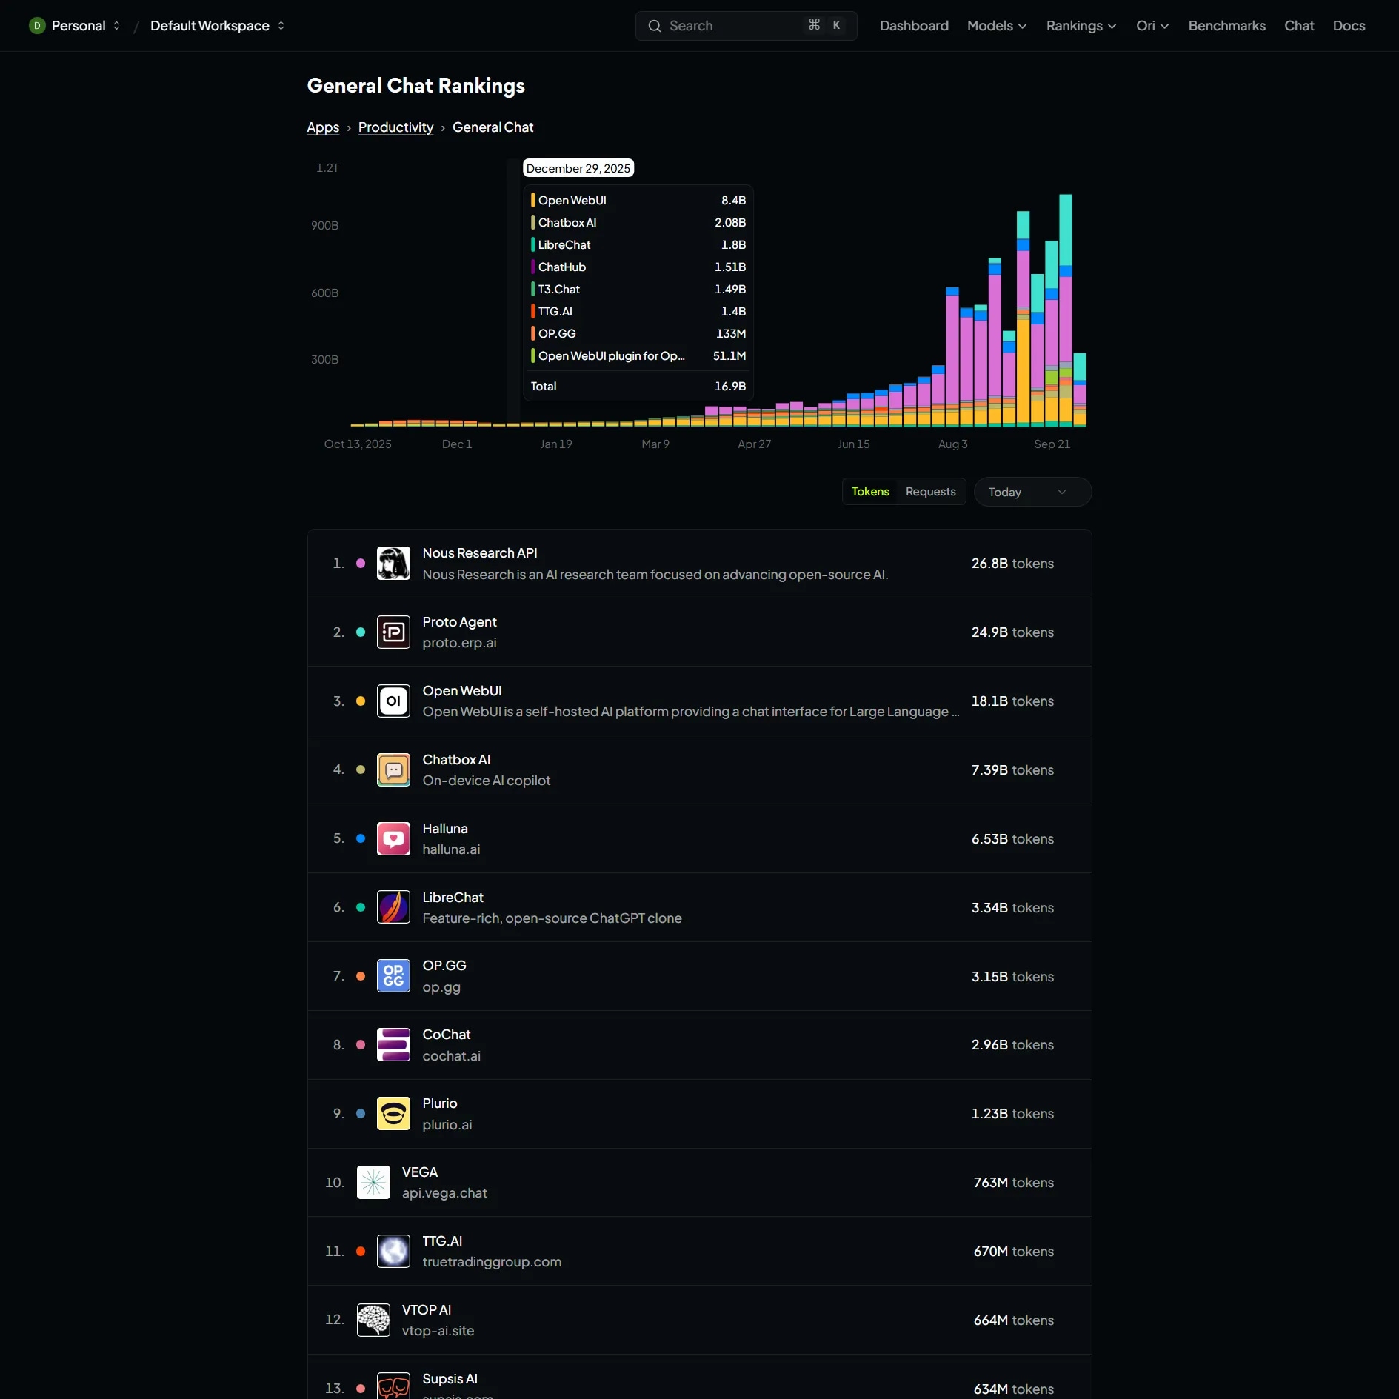Click the CoChat app icon
The image size is (1399, 1399).
393,1045
